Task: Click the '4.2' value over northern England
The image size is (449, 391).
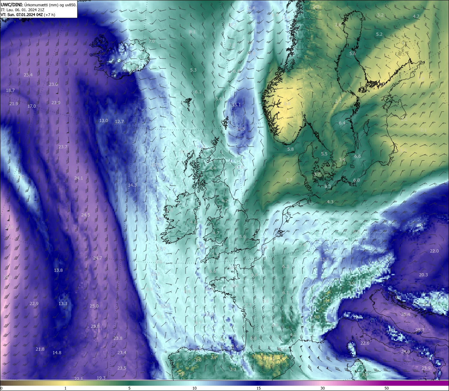Action: [225, 201]
